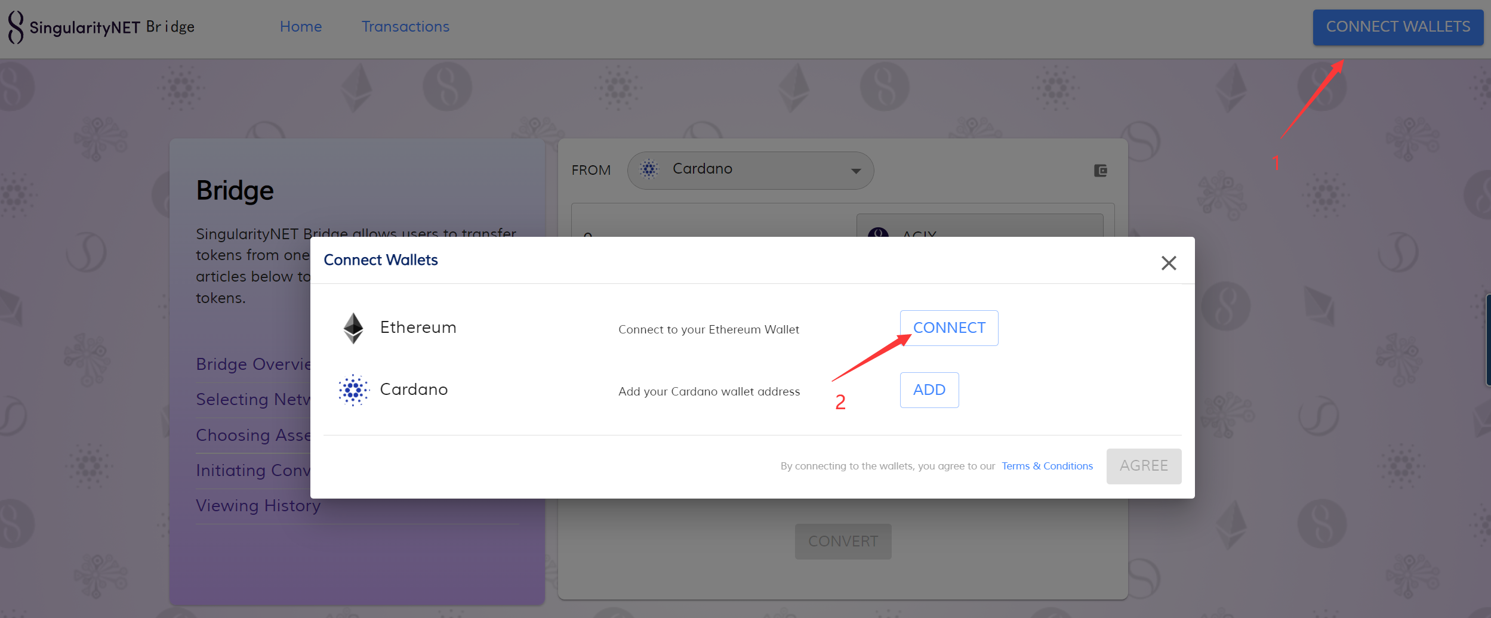Open the AGIX token selector

coord(979,226)
